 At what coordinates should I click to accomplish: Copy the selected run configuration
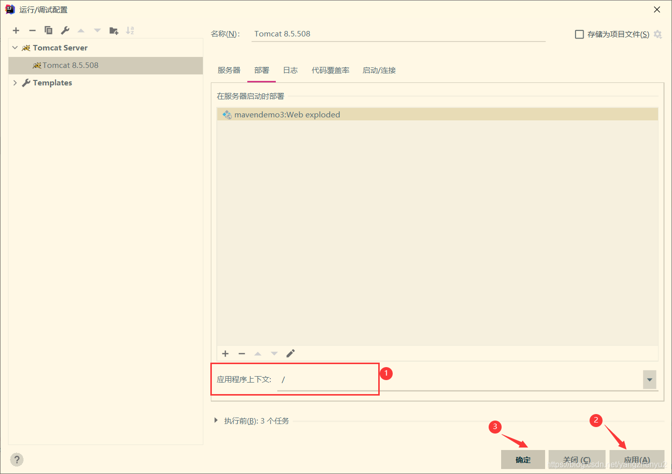click(48, 30)
